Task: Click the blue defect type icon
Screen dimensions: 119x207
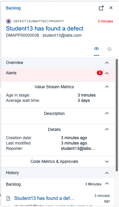Action: pos(9,21)
